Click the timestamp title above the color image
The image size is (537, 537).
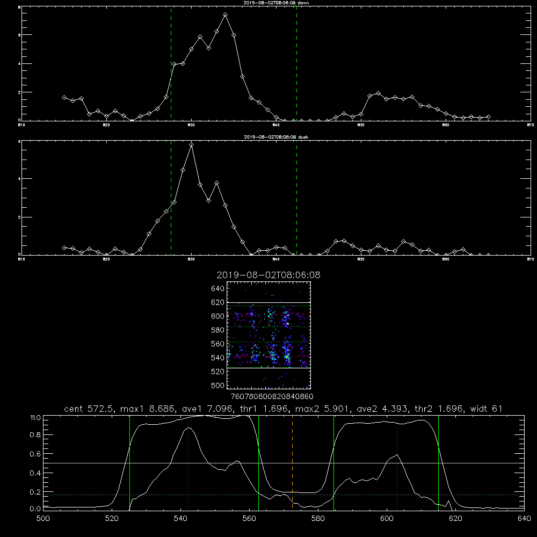[268, 275]
